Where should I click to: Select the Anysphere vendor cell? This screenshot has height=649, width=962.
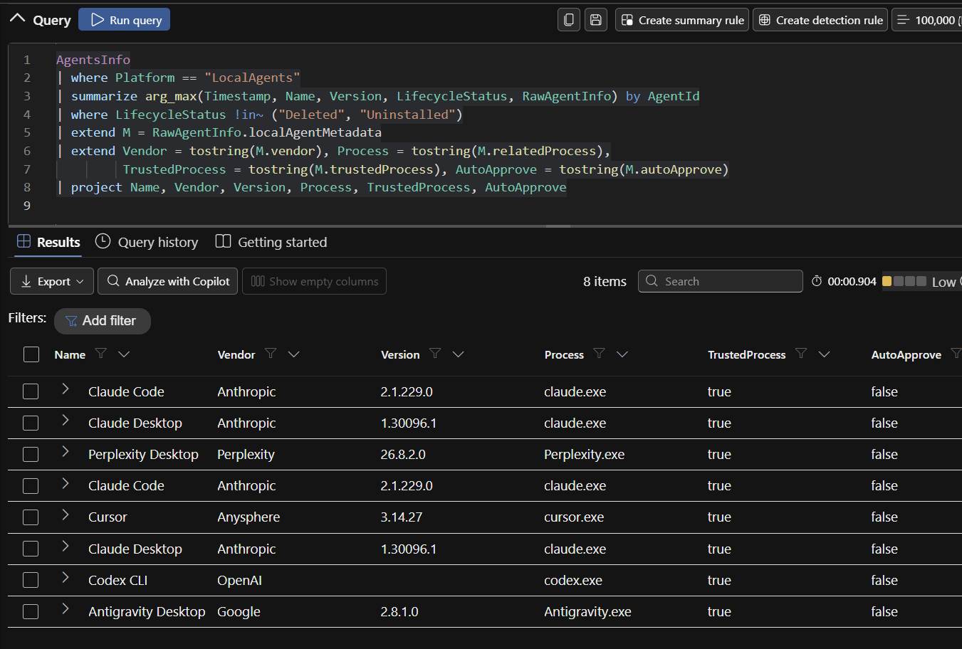249,517
